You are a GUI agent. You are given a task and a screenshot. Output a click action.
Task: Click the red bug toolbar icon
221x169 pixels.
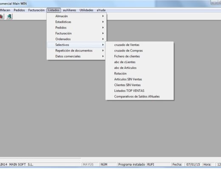pyautogui.click(x=1, y=17)
